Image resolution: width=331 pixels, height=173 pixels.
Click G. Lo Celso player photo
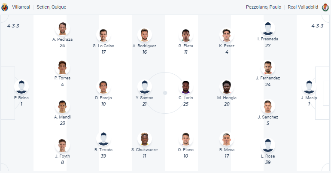(x=103, y=35)
